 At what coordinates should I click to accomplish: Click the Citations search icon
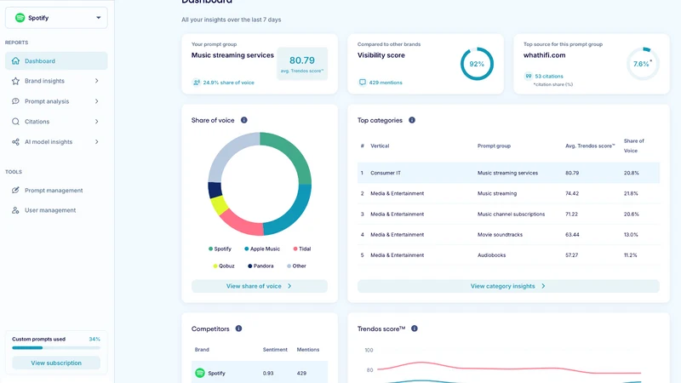[x=15, y=122]
